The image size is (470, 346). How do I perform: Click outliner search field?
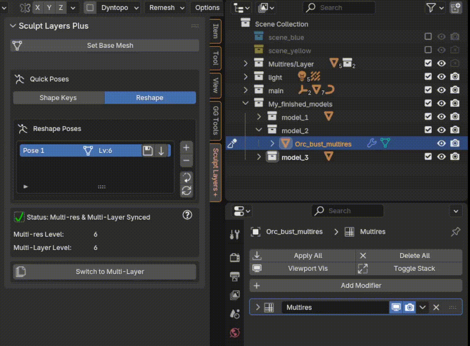pyautogui.click(x=339, y=8)
